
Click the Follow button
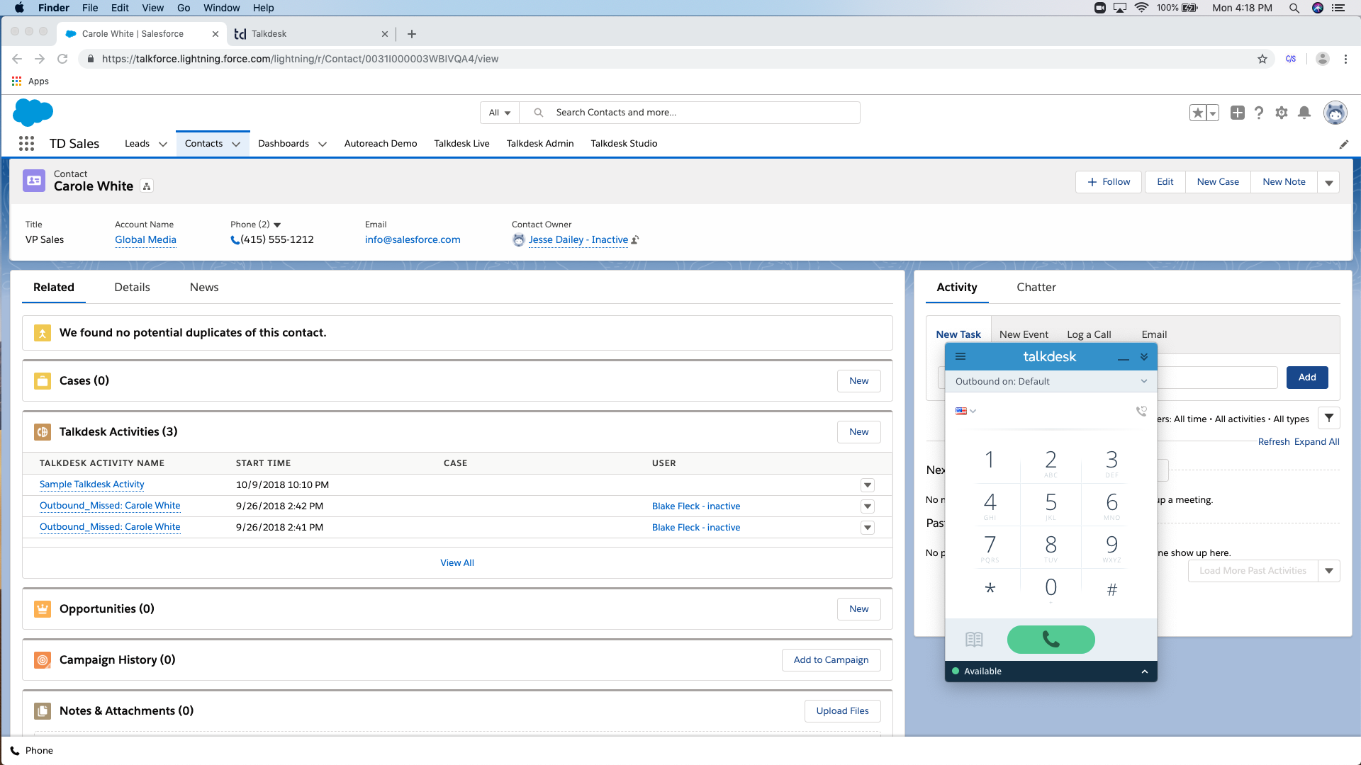pos(1109,182)
